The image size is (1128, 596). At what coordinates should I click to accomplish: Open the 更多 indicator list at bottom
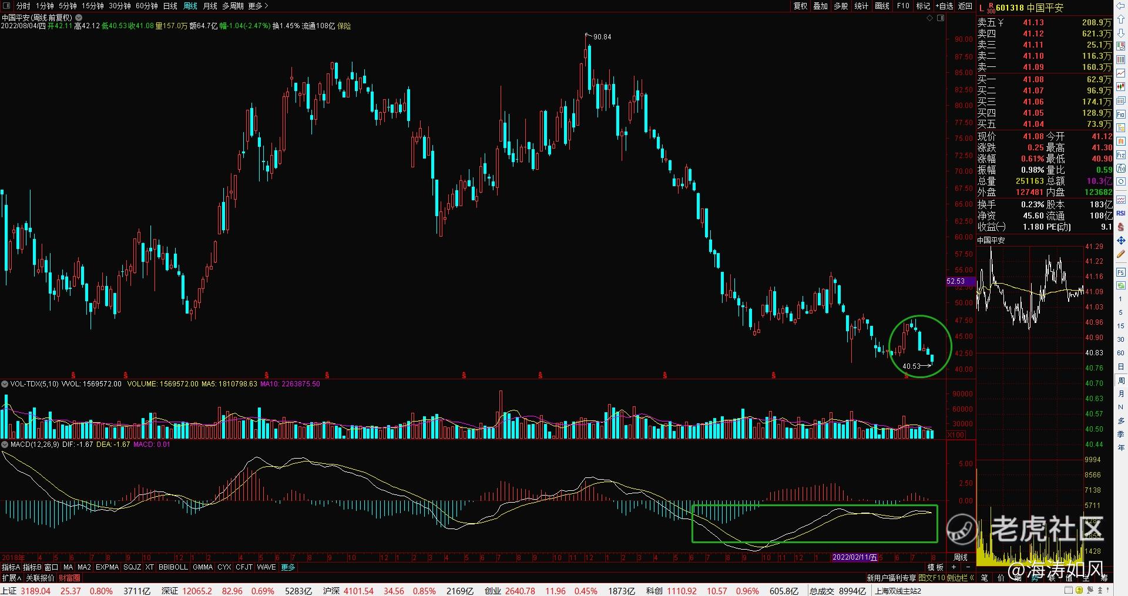(288, 567)
